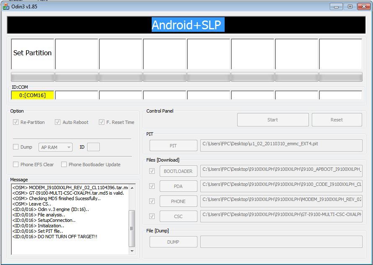The image size is (373, 265).
Task: Click the PDA file button
Action: pyautogui.click(x=178, y=186)
